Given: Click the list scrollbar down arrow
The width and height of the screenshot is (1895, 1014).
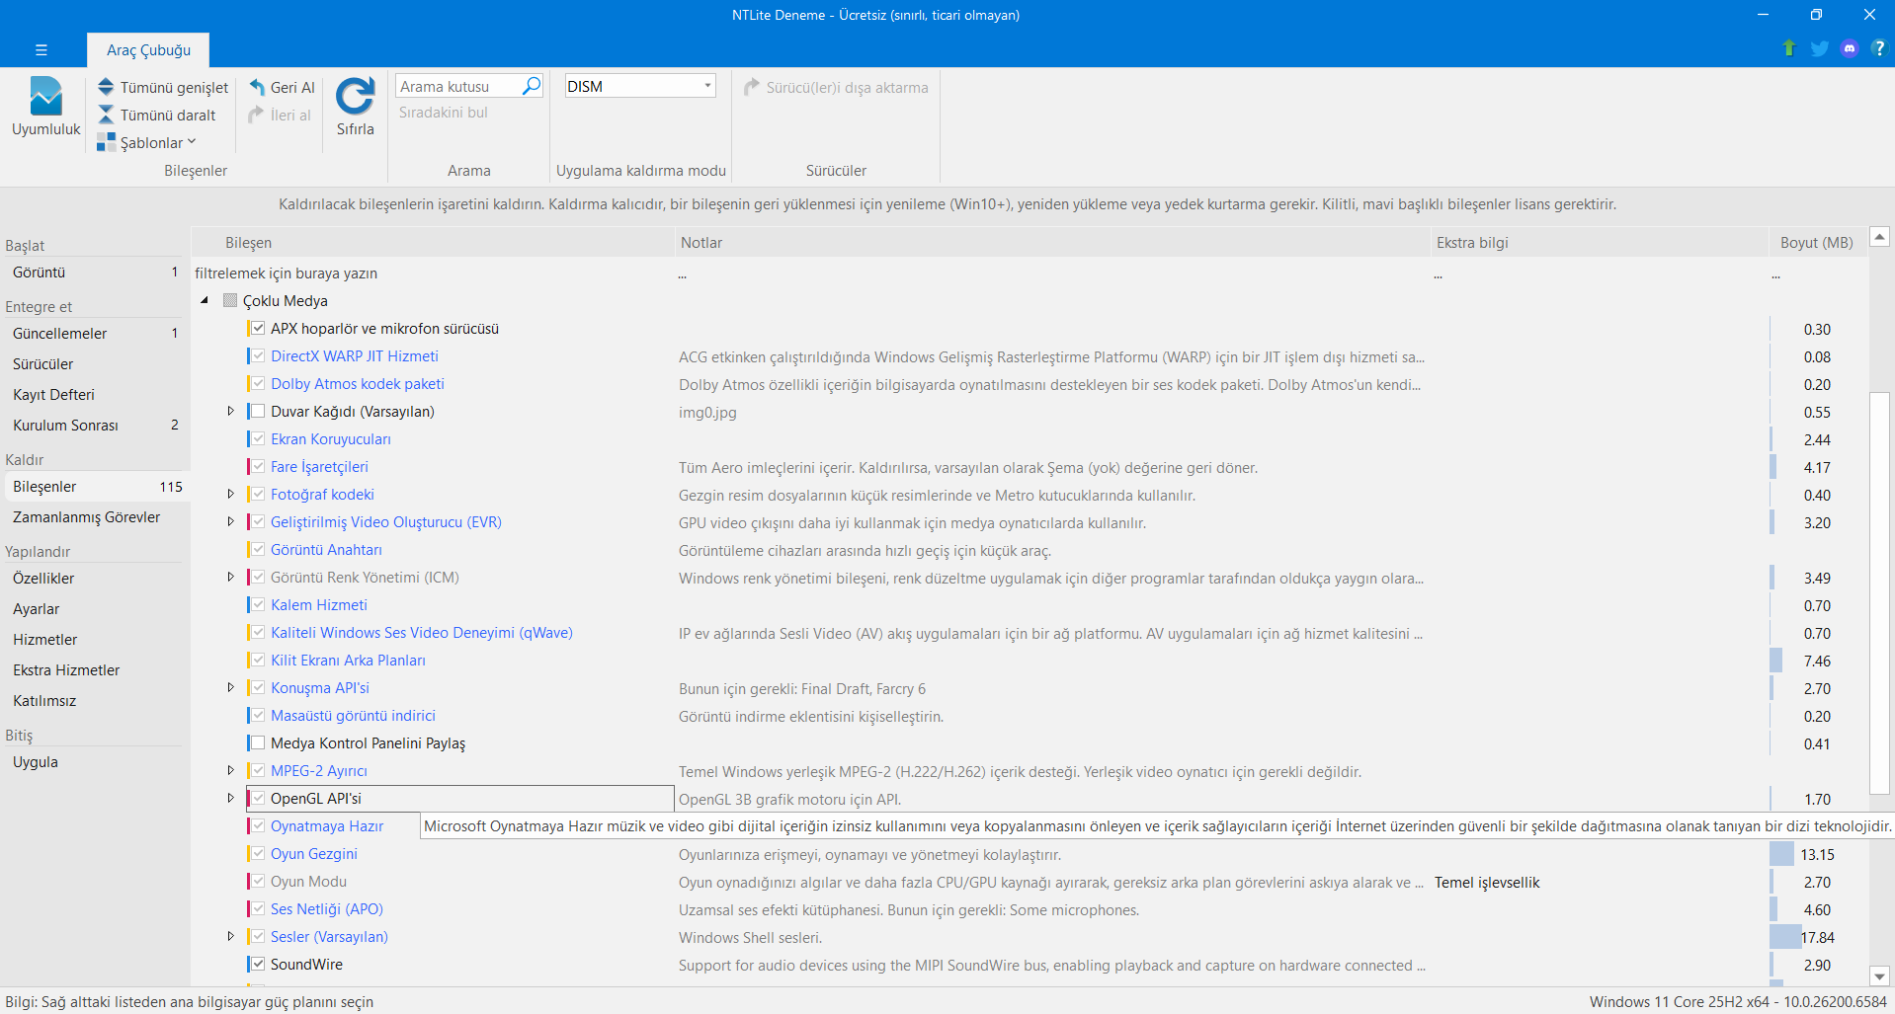Looking at the screenshot, I should coord(1879,976).
